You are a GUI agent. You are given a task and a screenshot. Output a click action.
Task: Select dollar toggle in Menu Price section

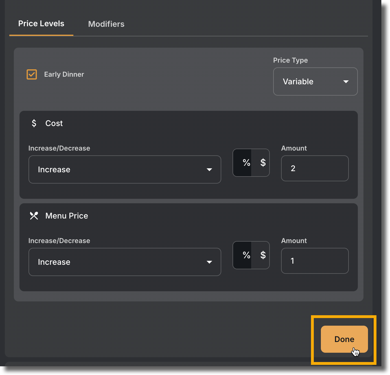click(x=260, y=255)
